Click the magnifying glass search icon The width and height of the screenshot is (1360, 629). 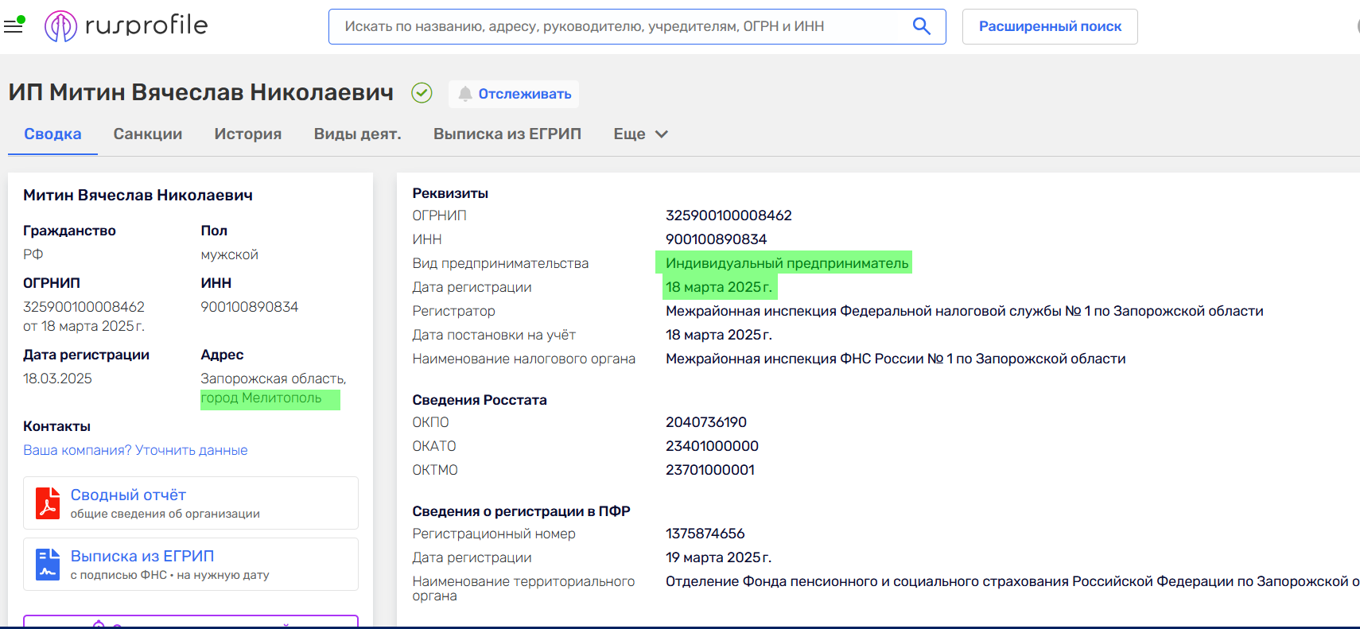pyautogui.click(x=921, y=26)
